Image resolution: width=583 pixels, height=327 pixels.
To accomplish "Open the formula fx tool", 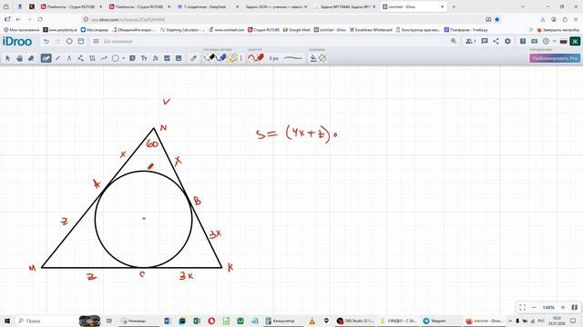I will click(x=156, y=58).
